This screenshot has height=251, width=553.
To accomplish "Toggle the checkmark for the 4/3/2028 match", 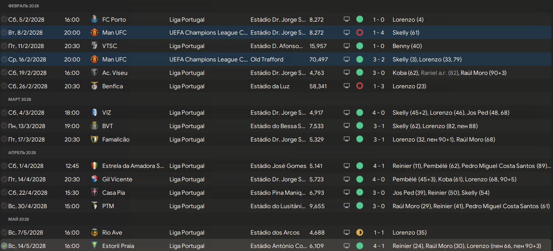I will (4, 113).
